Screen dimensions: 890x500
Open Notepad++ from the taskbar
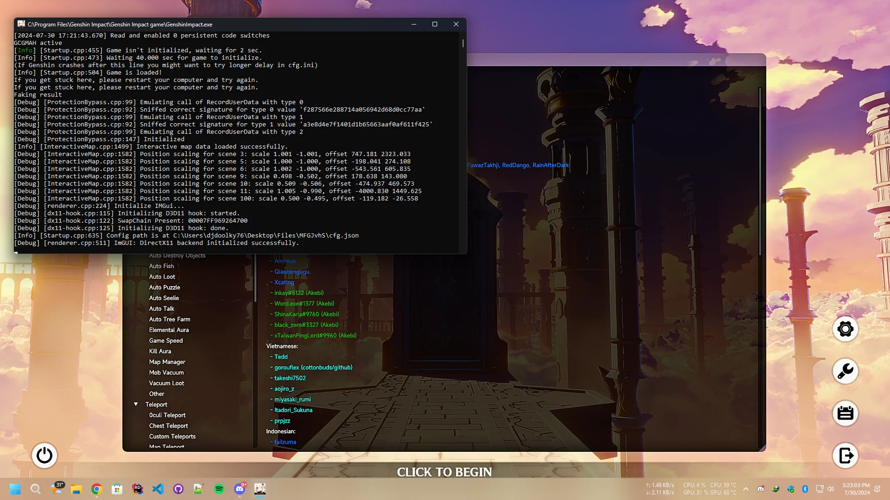[199, 489]
